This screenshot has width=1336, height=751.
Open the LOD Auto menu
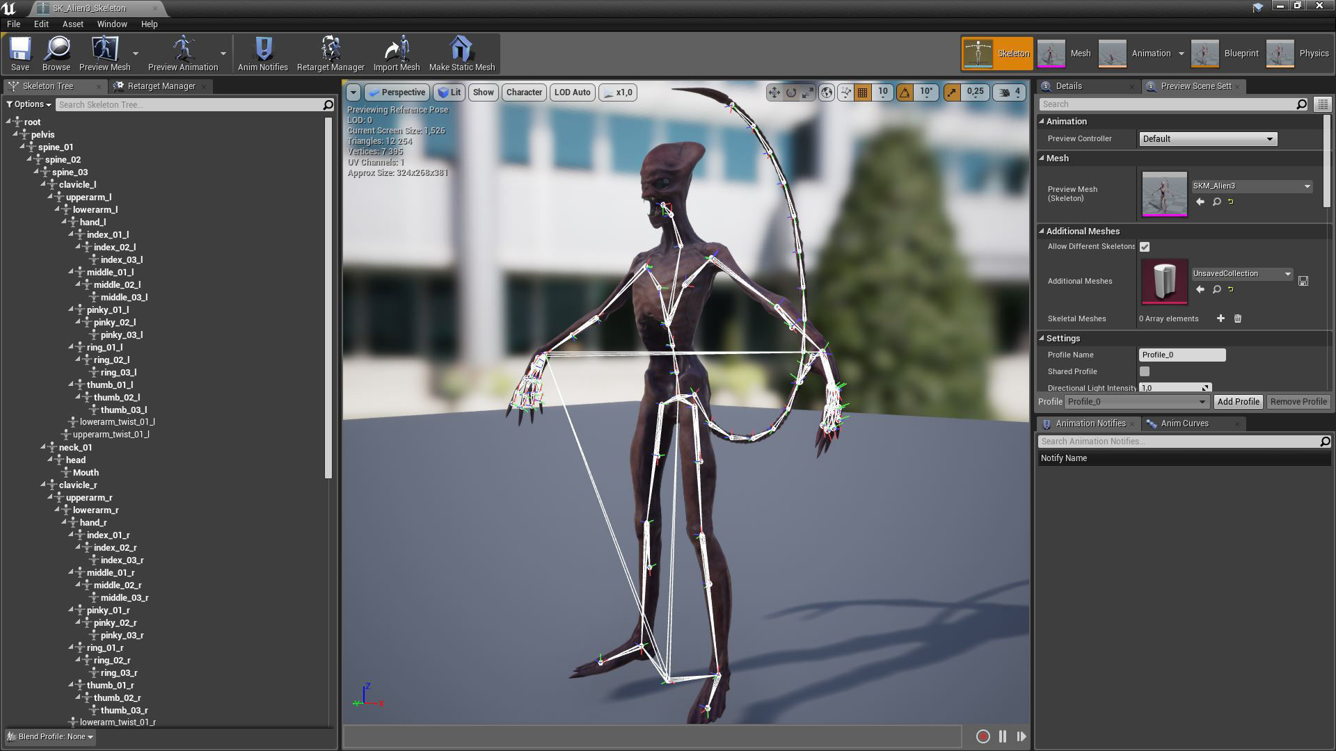tap(572, 92)
